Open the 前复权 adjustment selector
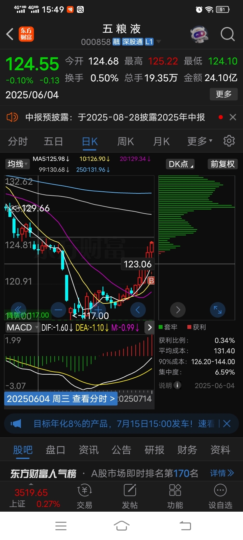The height and width of the screenshot is (540, 243). [x=222, y=164]
